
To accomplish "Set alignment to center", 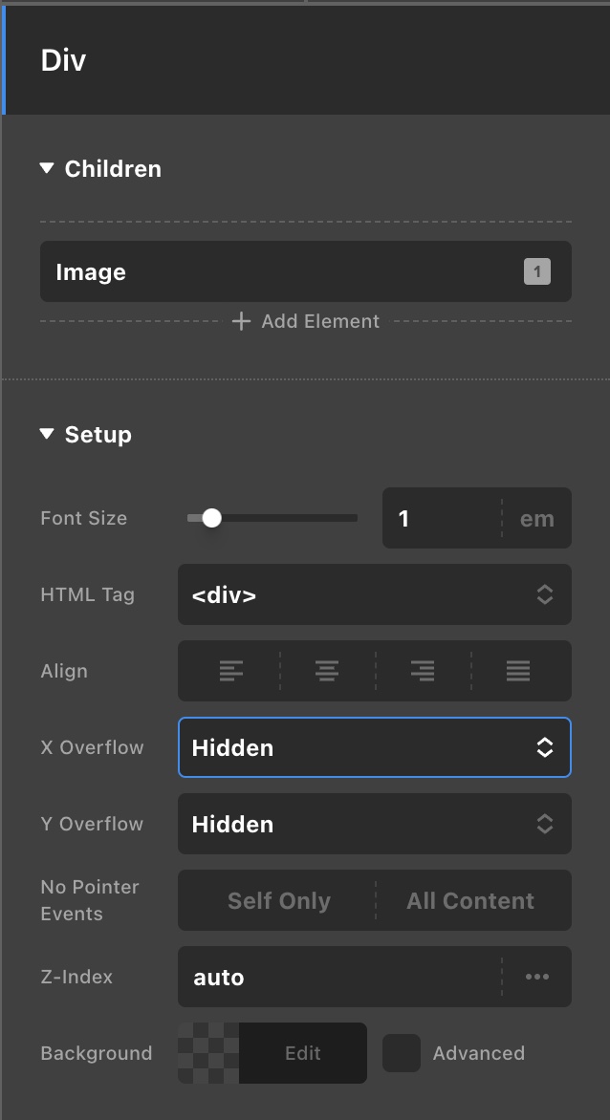I will [327, 671].
